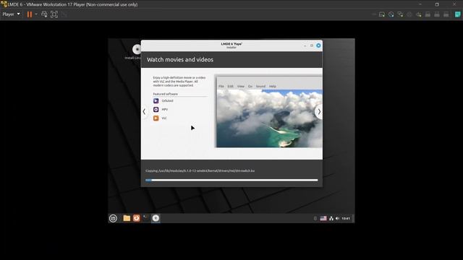Enter full screen mode in VMware
Screen dimensions: 463x260
[54, 14]
